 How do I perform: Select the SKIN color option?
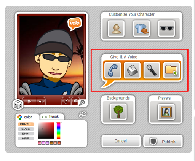tap(26, 134)
